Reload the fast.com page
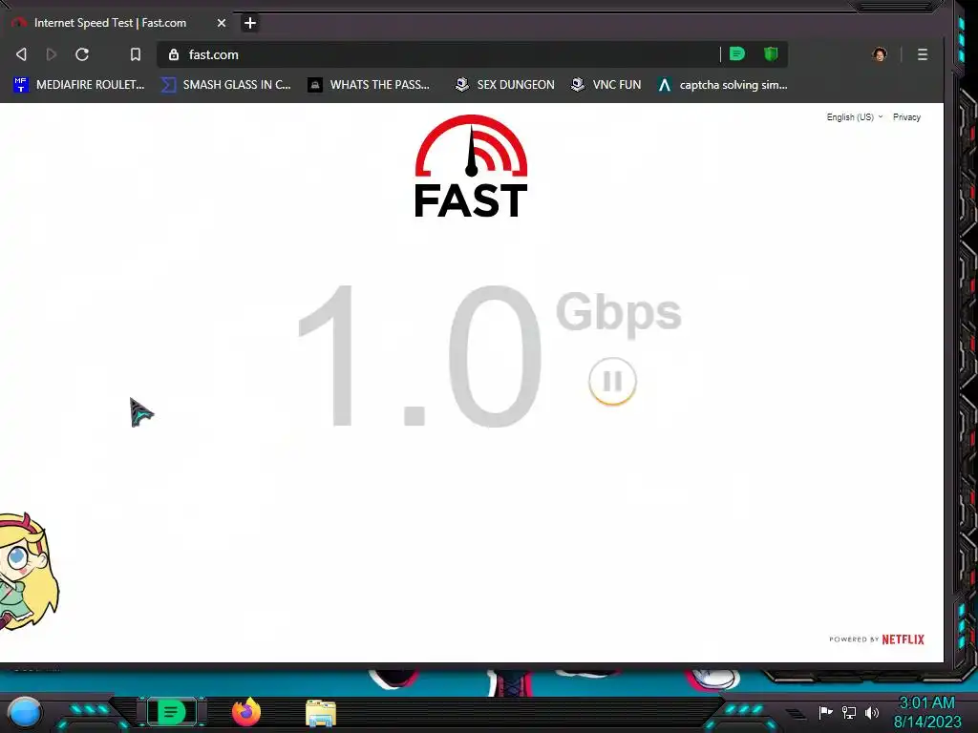978x733 pixels. coord(82,54)
